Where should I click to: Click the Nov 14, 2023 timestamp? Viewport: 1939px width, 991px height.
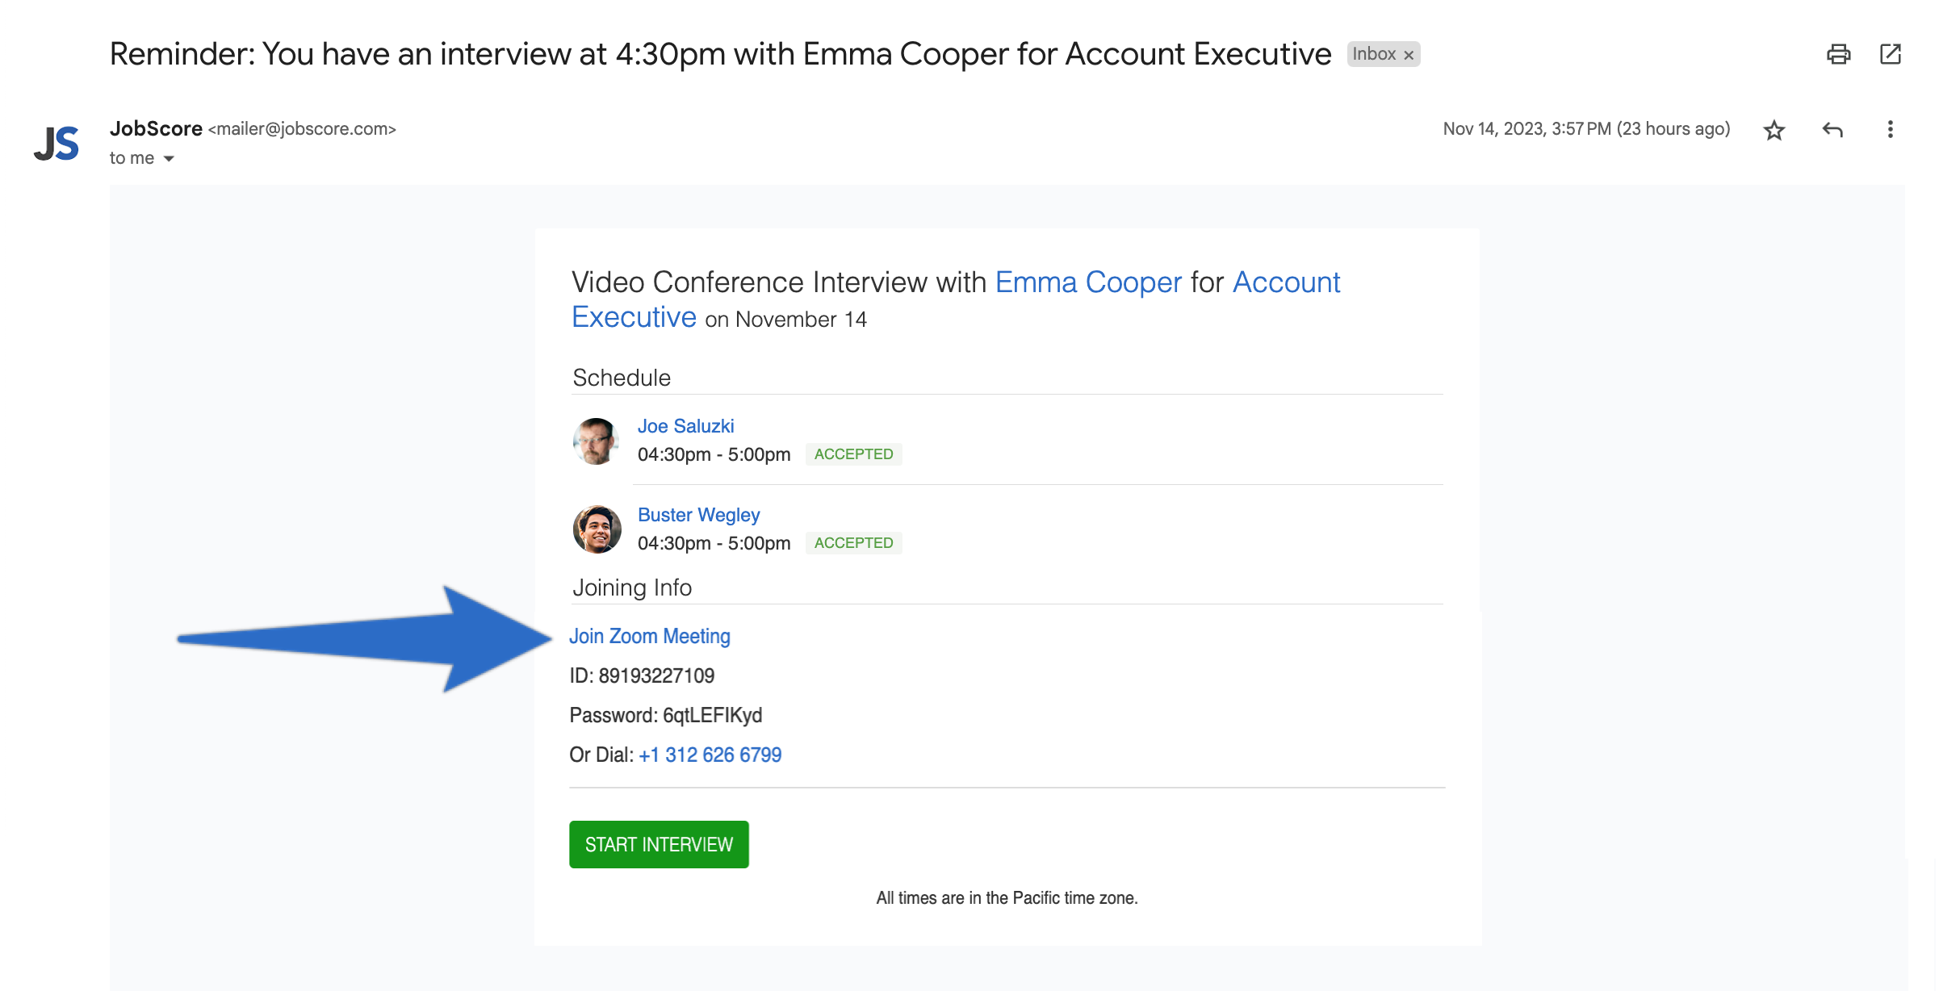point(1586,129)
